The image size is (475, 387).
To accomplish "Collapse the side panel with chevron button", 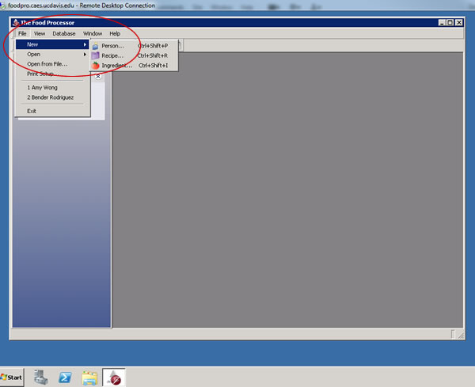I will pos(98,76).
